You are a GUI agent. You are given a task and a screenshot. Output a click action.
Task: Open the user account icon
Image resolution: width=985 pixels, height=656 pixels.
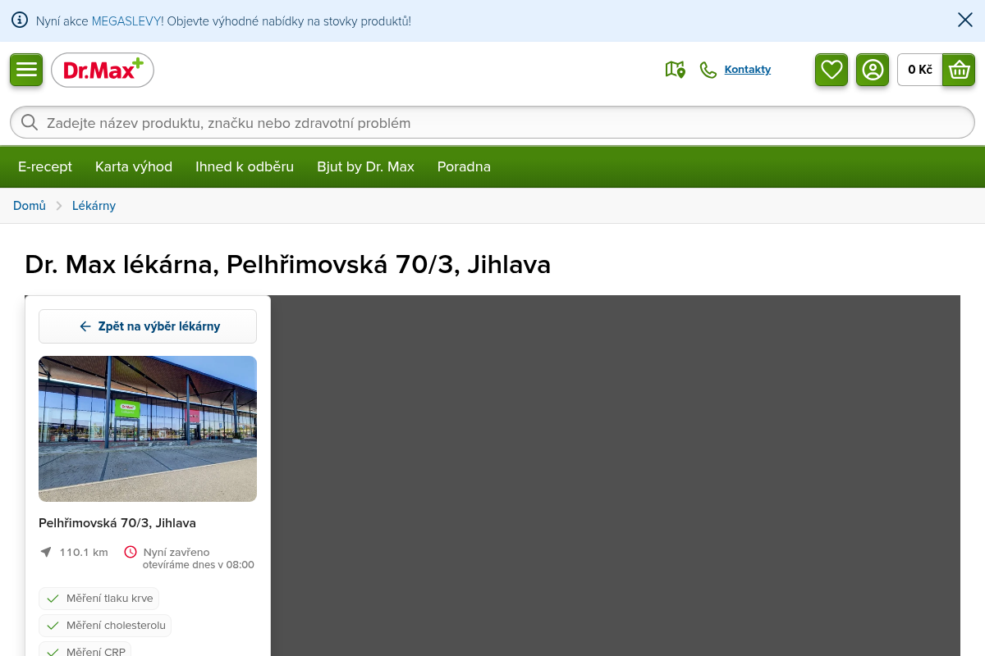pos(873,70)
